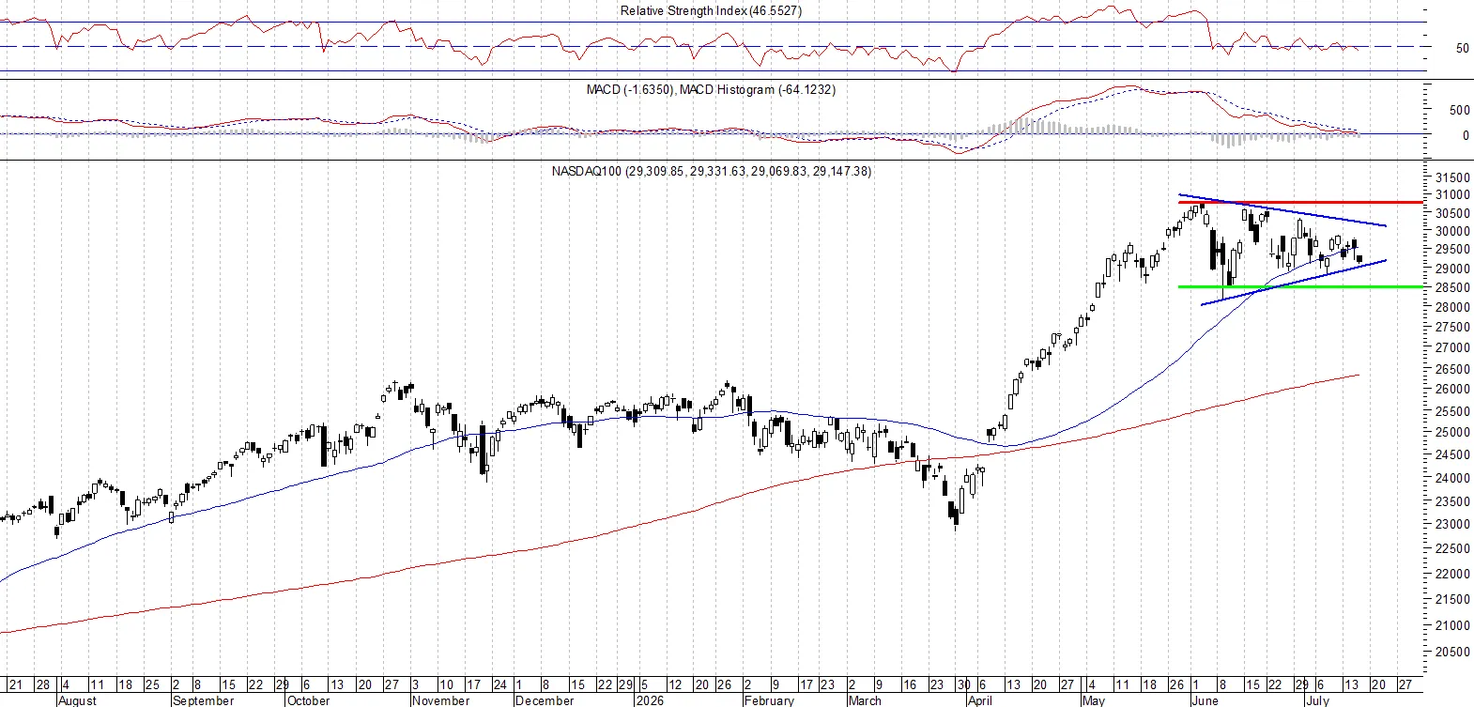Click the Relative Strength Index panel title
The width and height of the screenshot is (1474, 707).
tap(711, 10)
